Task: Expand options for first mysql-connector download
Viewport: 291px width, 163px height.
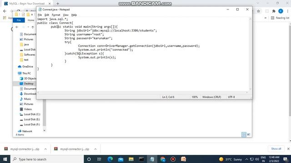Action: pyautogui.click(x=45, y=149)
